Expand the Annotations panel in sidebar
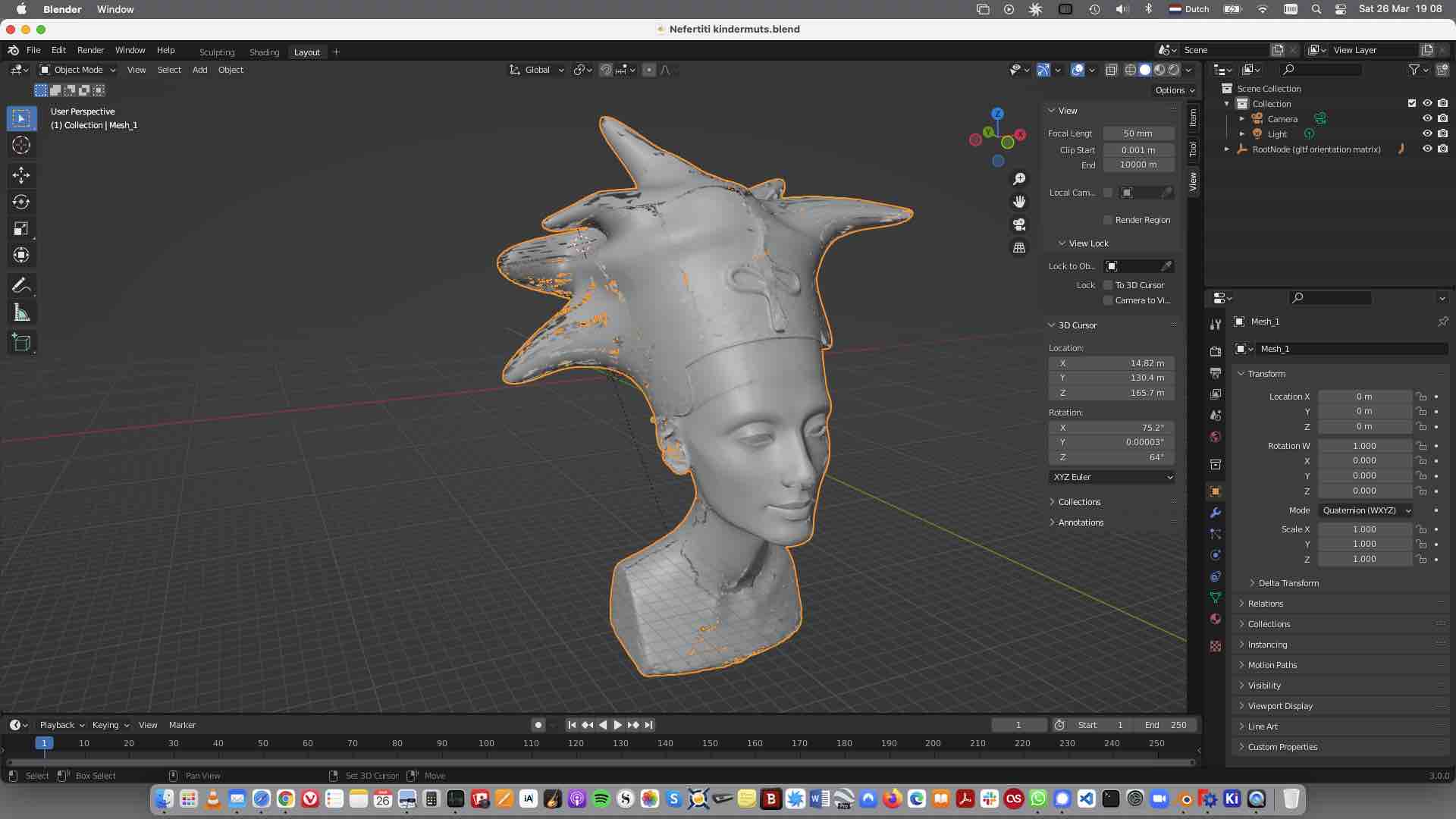Viewport: 1456px width, 819px height. click(1080, 522)
